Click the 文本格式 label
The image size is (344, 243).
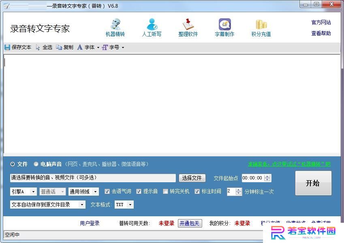pyautogui.click(x=101, y=205)
